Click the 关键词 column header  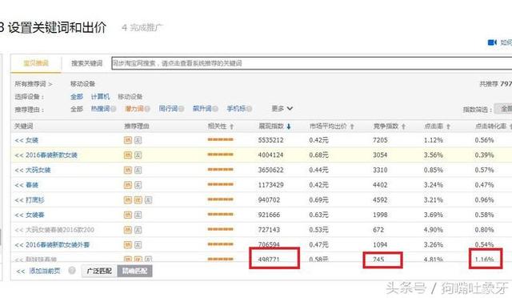(x=23, y=127)
